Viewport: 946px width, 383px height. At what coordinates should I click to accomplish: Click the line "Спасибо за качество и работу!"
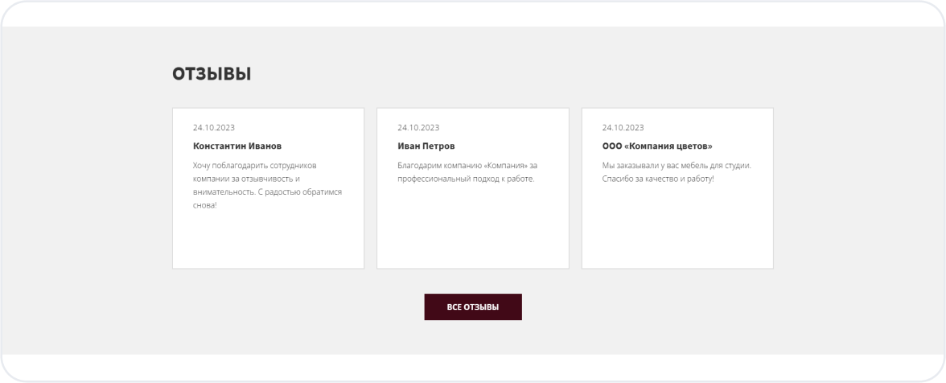[658, 179]
